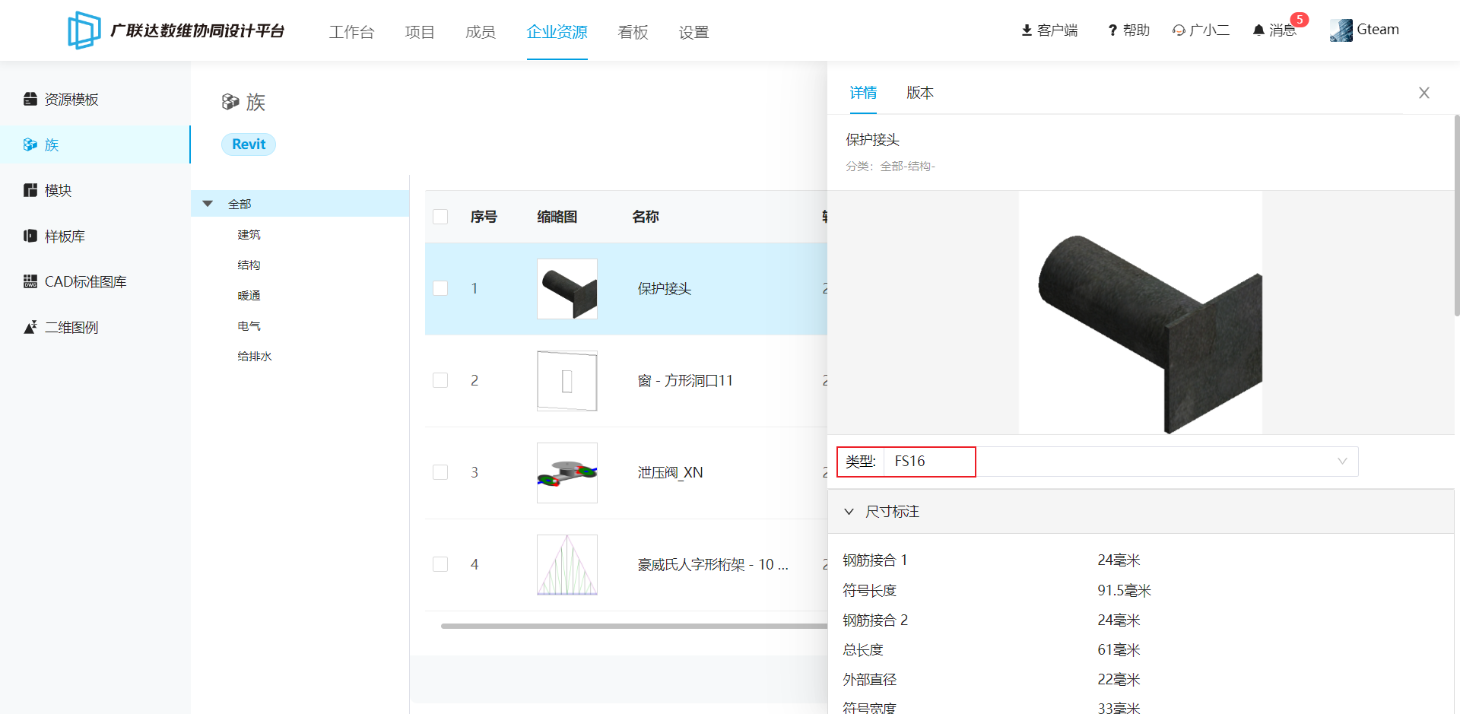
Task: Switch to the 版本 tab
Action: (x=920, y=93)
